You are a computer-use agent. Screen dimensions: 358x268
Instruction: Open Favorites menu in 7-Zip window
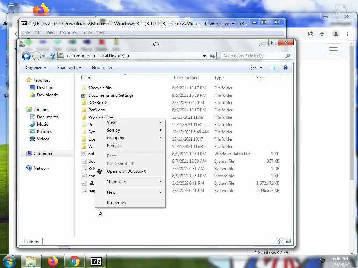(x=68, y=32)
